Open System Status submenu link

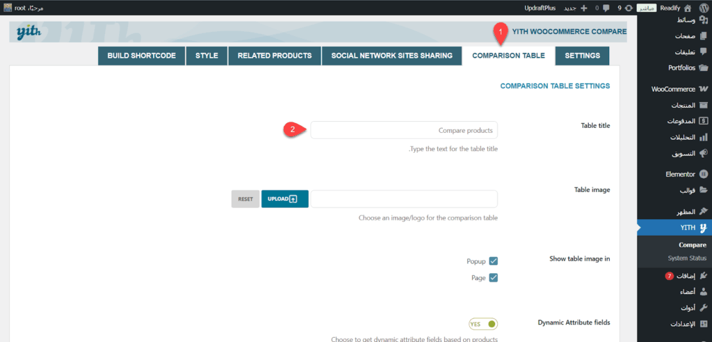687,258
